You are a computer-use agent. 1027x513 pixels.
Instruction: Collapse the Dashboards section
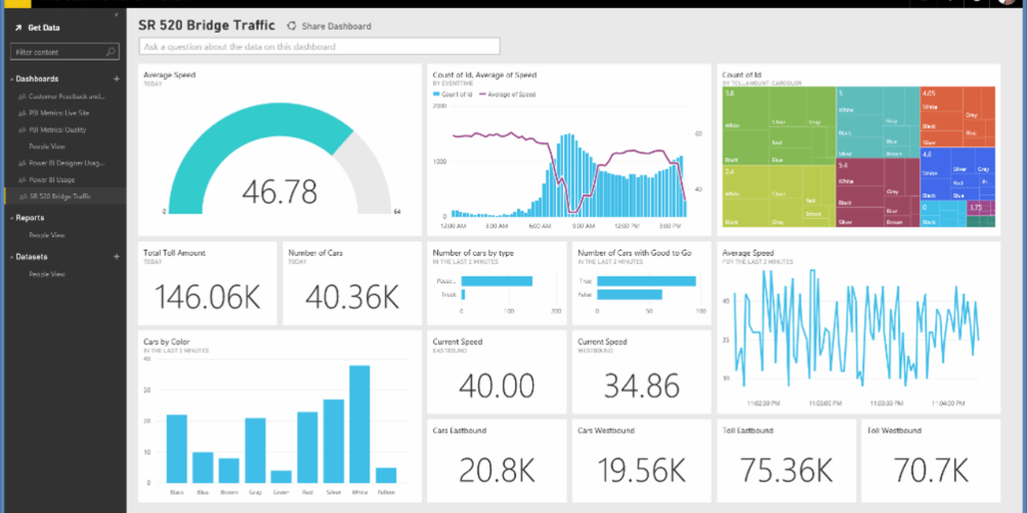[12, 79]
